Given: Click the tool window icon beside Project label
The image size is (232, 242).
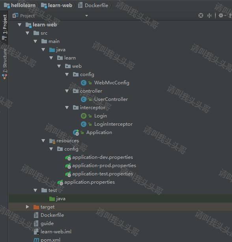Looking at the screenshot, I should coord(15,16).
